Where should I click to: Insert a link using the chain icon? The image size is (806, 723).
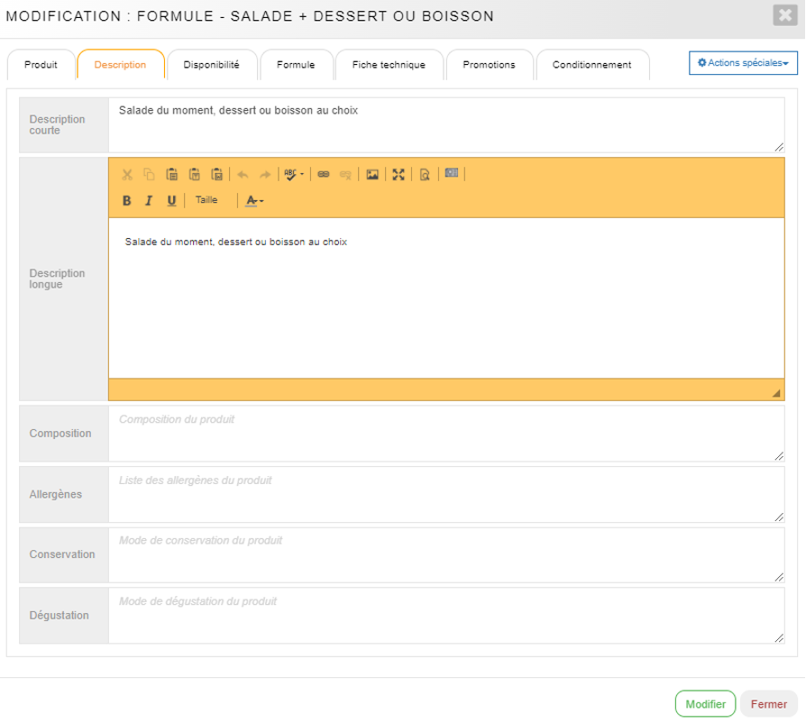[x=324, y=175]
